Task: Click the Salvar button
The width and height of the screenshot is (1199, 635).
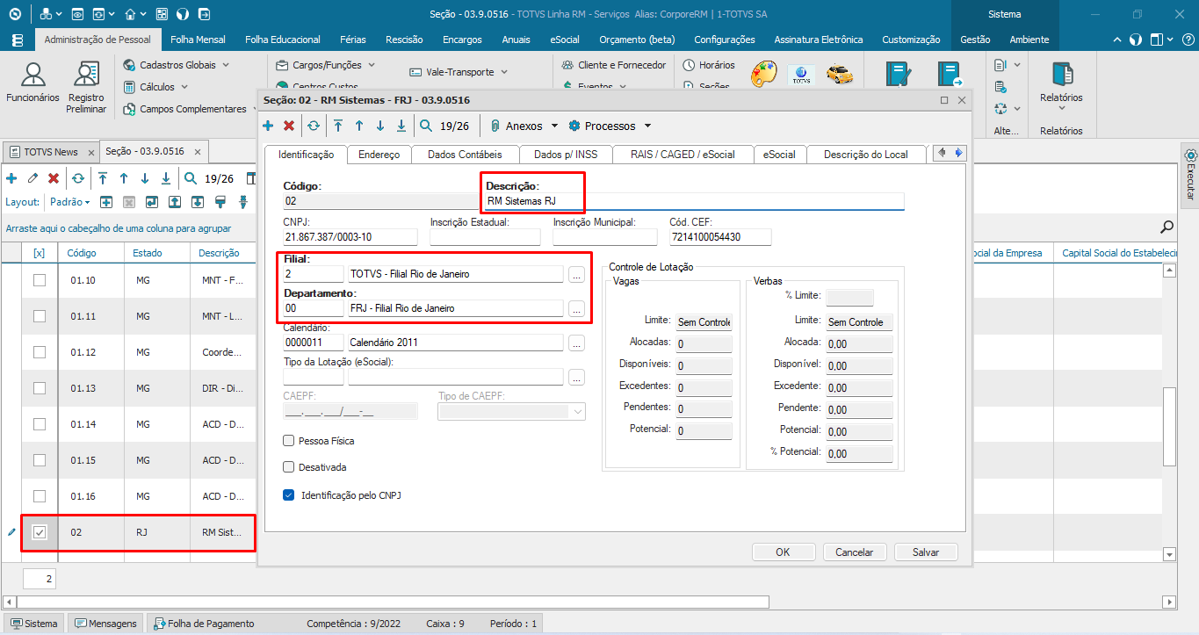Action: tap(926, 552)
